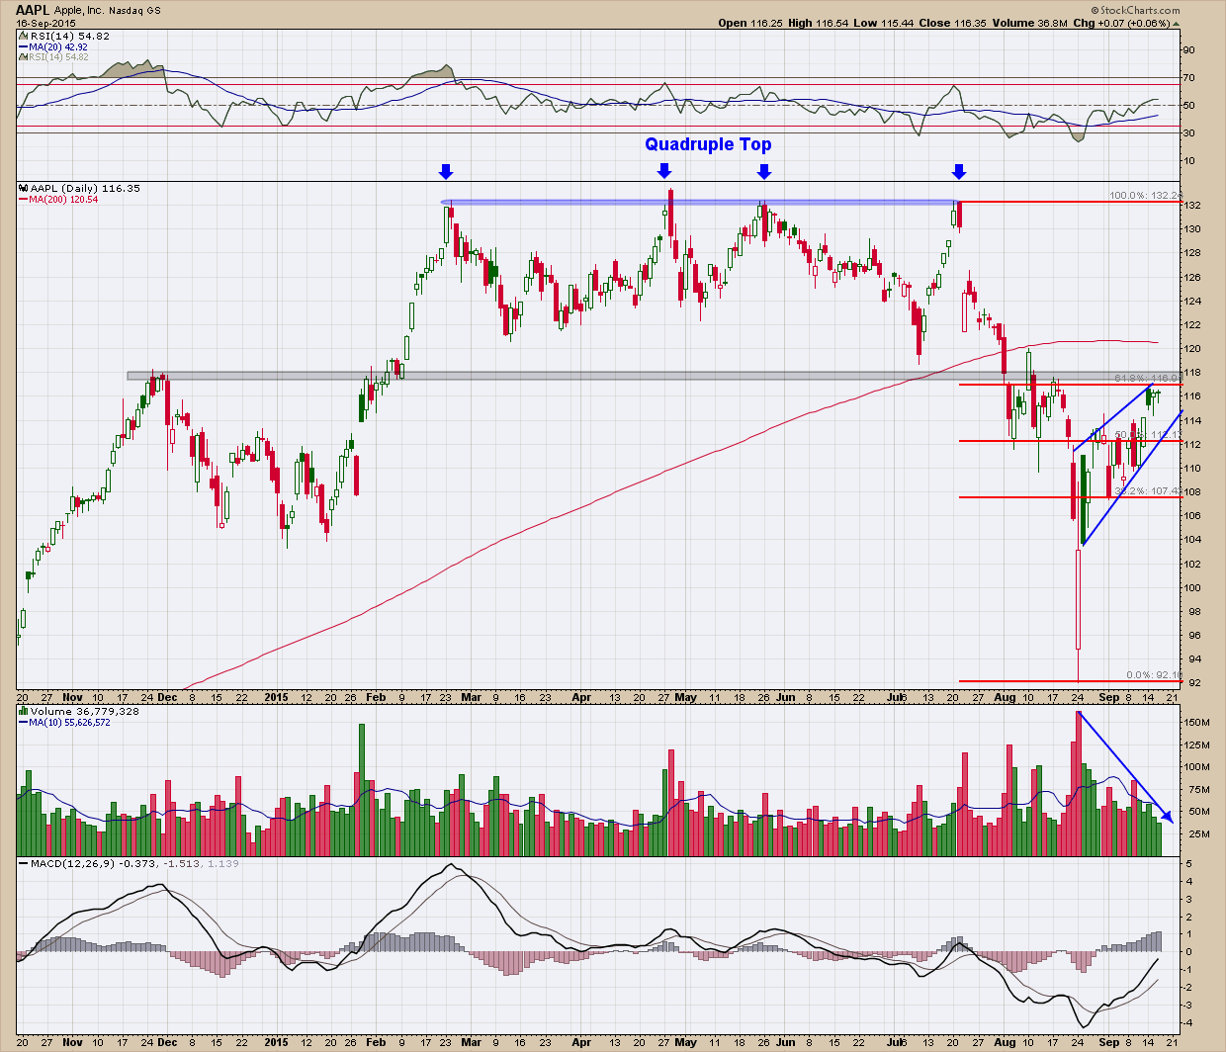Click the 'Volume 36,779,328' legend label
Viewport: 1226px width, 1052px height.
tap(84, 711)
